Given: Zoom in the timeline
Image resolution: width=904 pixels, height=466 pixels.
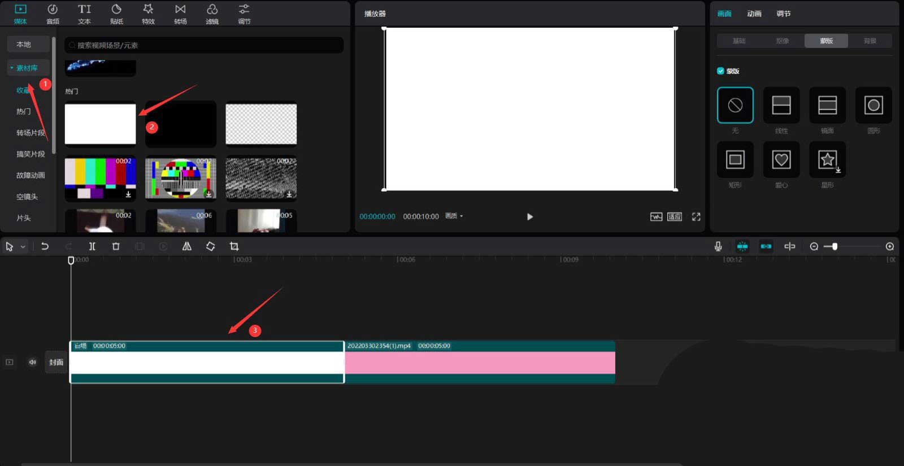Looking at the screenshot, I should (x=890, y=246).
